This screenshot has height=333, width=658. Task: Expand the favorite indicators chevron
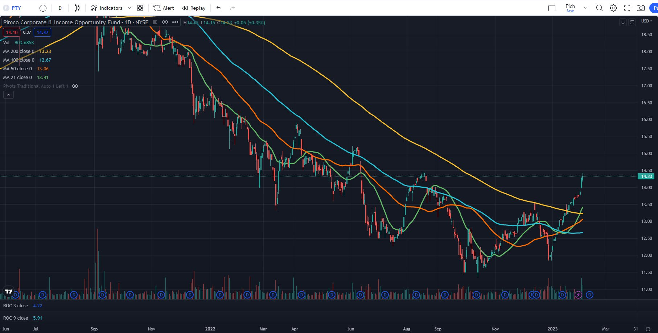pos(129,8)
